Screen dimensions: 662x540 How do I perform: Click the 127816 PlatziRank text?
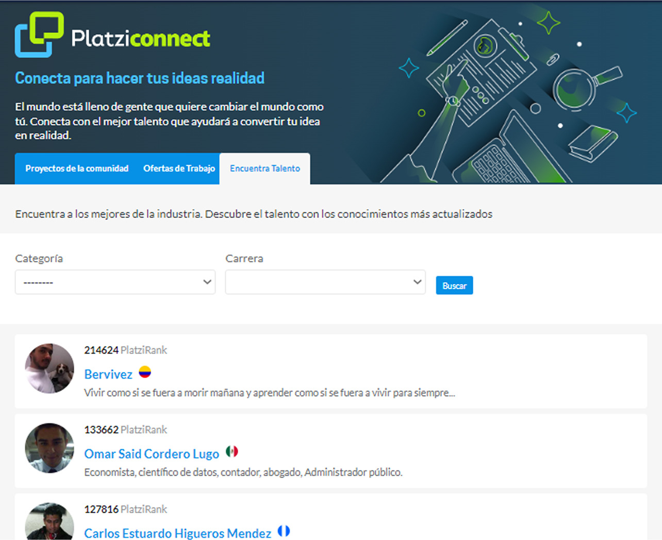125,509
